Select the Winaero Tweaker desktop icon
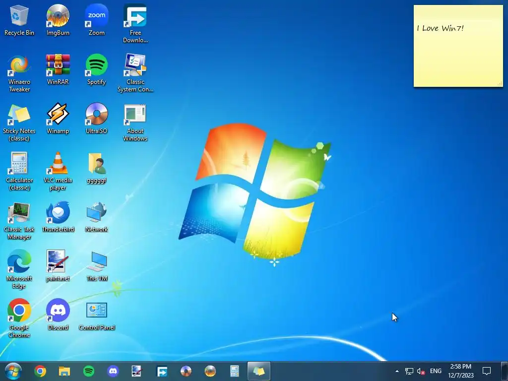 (x=19, y=73)
